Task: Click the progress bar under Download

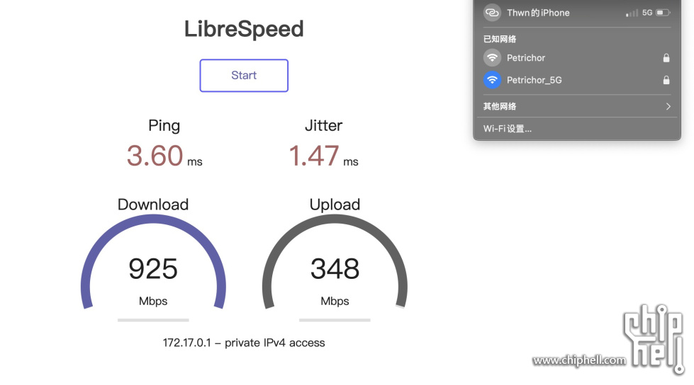Action: (x=153, y=320)
